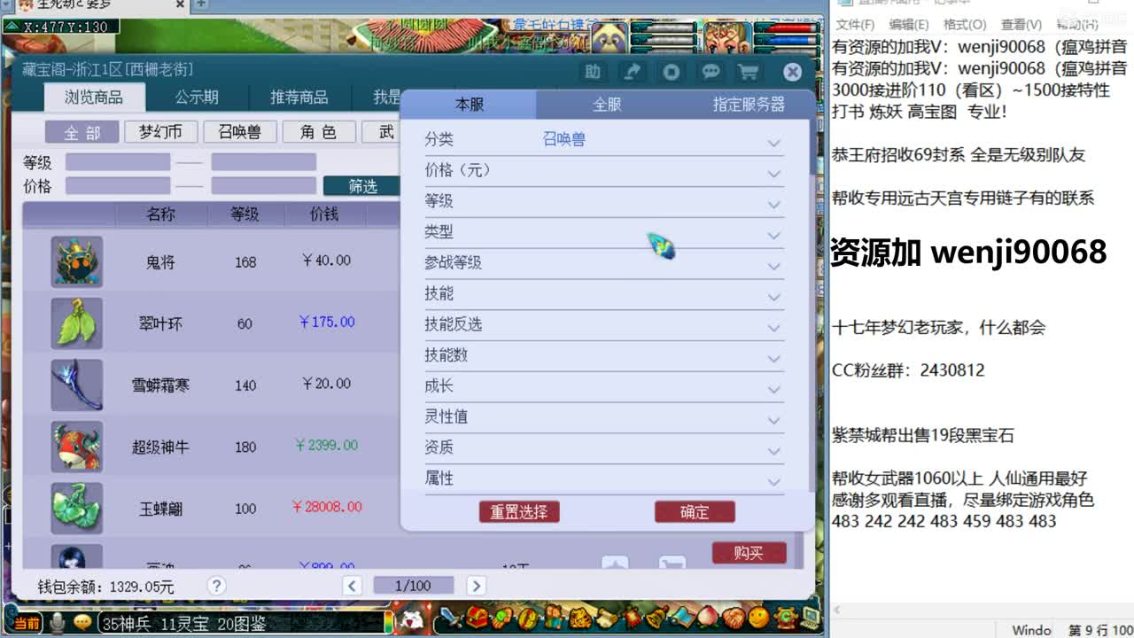
Task: Click the microphone icon in chat bar
Action: tap(58, 623)
